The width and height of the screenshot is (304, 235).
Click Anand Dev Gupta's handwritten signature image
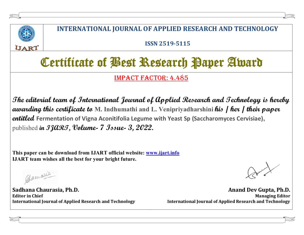tap(263, 171)
